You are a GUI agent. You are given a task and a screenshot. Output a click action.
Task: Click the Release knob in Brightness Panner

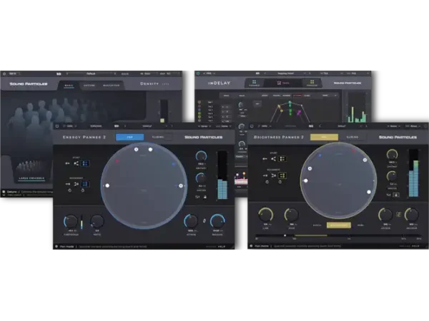pos(412,215)
